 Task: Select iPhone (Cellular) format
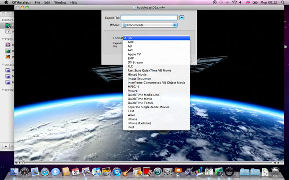[157, 123]
